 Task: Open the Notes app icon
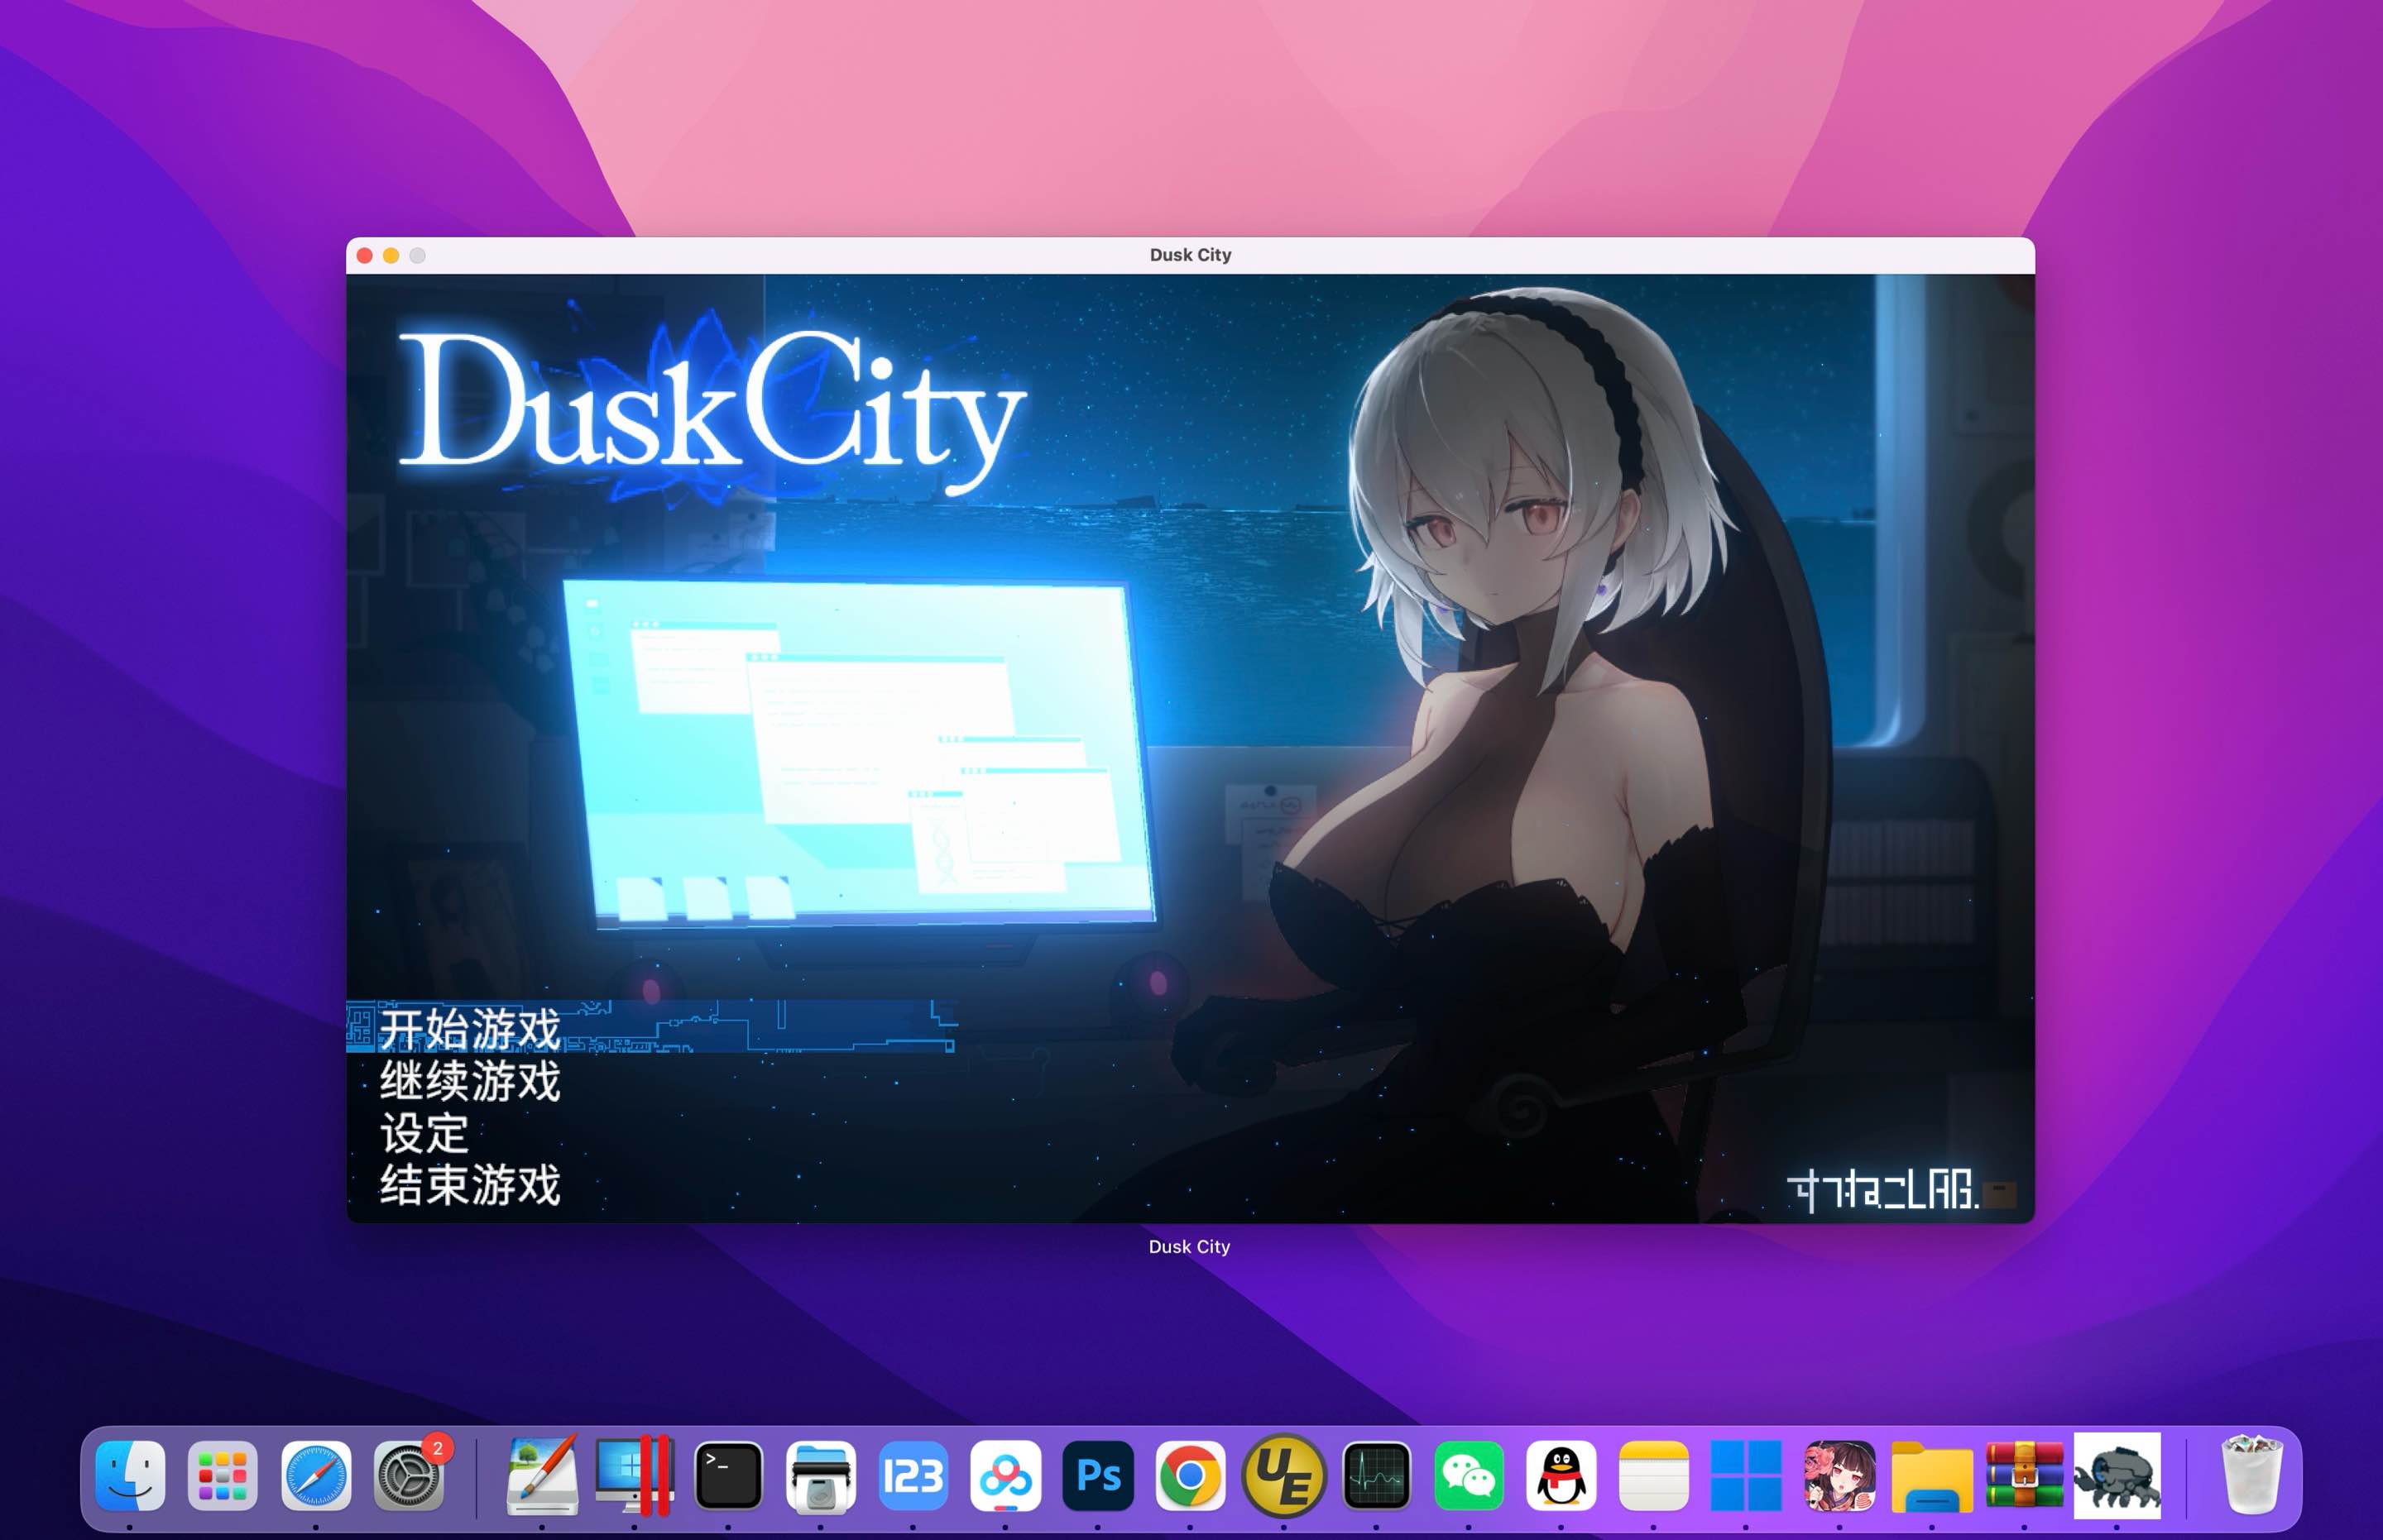1652,1475
